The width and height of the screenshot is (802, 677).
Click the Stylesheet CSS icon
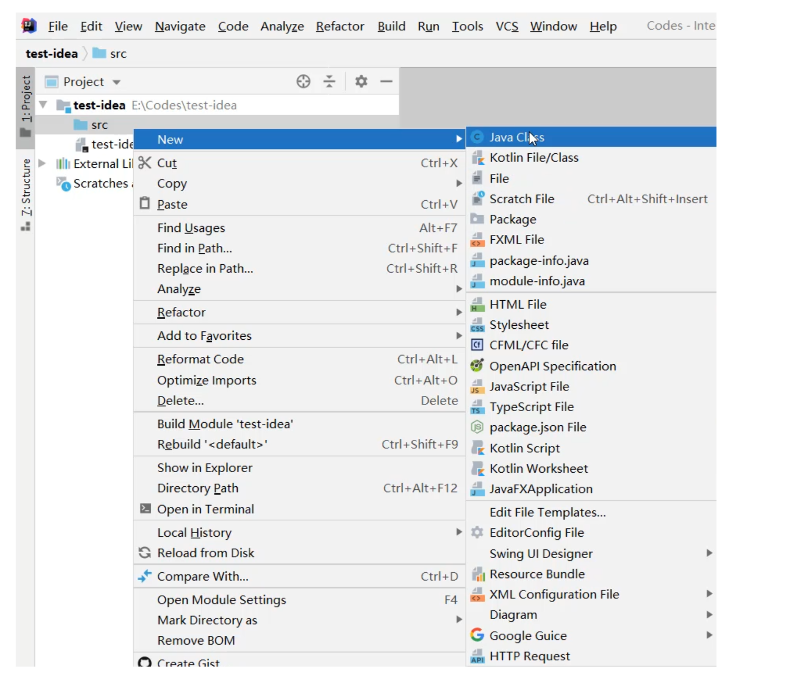477,325
